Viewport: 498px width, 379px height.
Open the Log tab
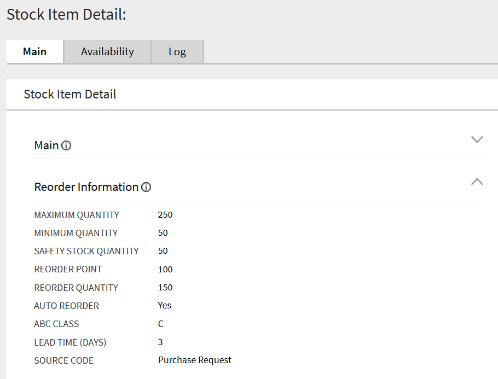(177, 51)
